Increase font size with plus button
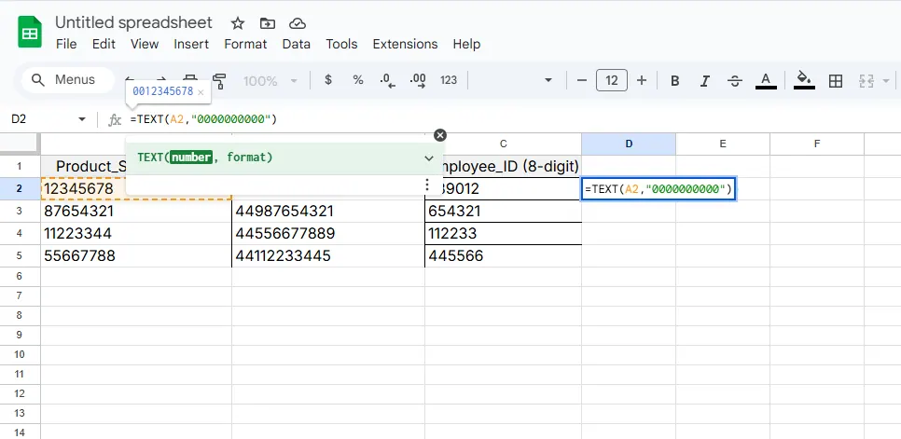901x439 pixels. tap(642, 80)
